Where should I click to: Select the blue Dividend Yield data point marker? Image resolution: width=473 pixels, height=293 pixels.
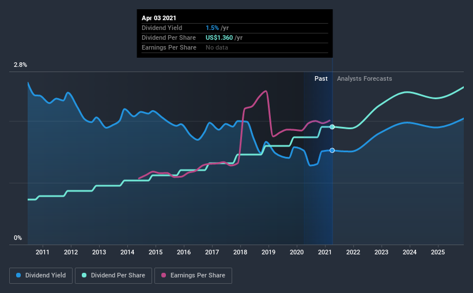pyautogui.click(x=332, y=150)
